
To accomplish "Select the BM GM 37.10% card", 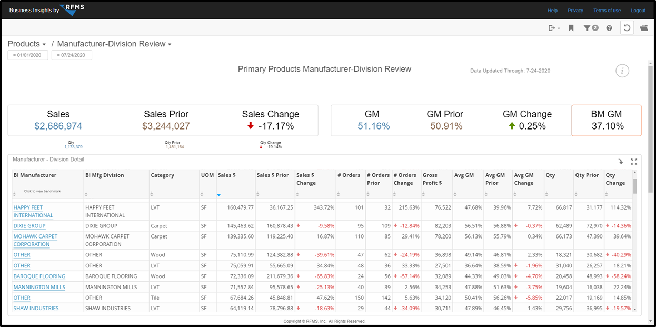I will point(607,121).
